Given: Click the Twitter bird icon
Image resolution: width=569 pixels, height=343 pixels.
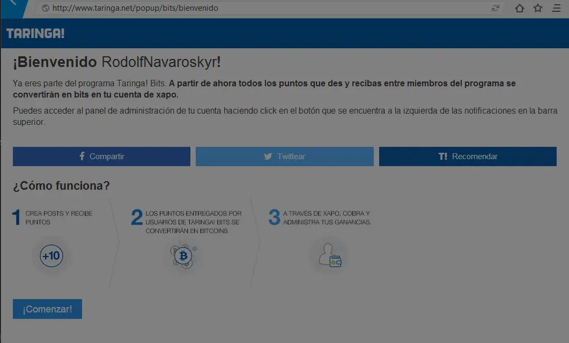Looking at the screenshot, I should click(268, 156).
